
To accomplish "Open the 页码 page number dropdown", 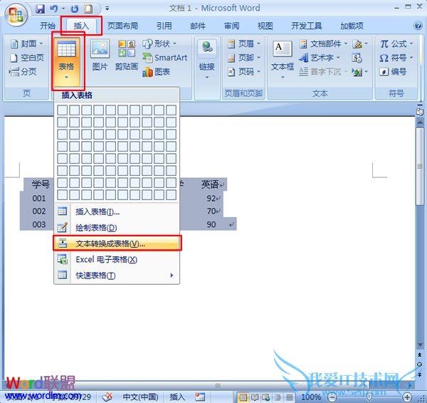I will (x=244, y=72).
